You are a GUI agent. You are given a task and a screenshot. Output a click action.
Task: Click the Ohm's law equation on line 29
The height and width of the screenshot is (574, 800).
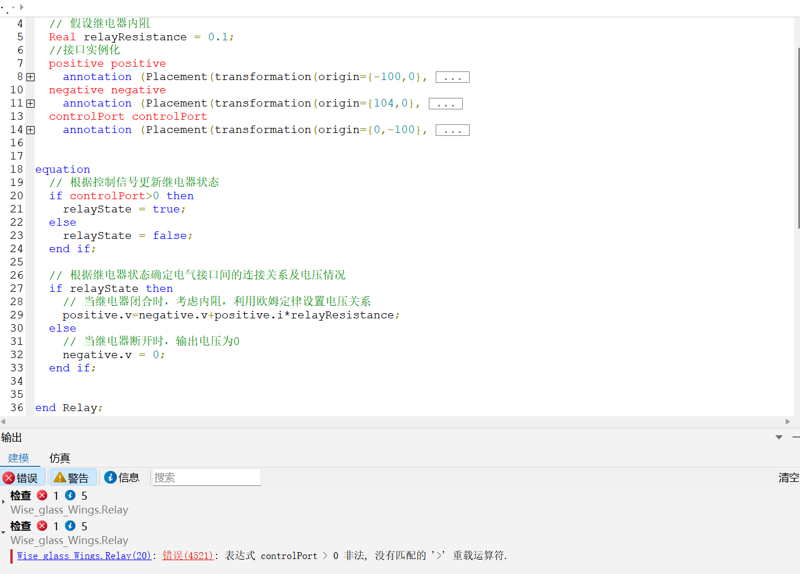231,315
